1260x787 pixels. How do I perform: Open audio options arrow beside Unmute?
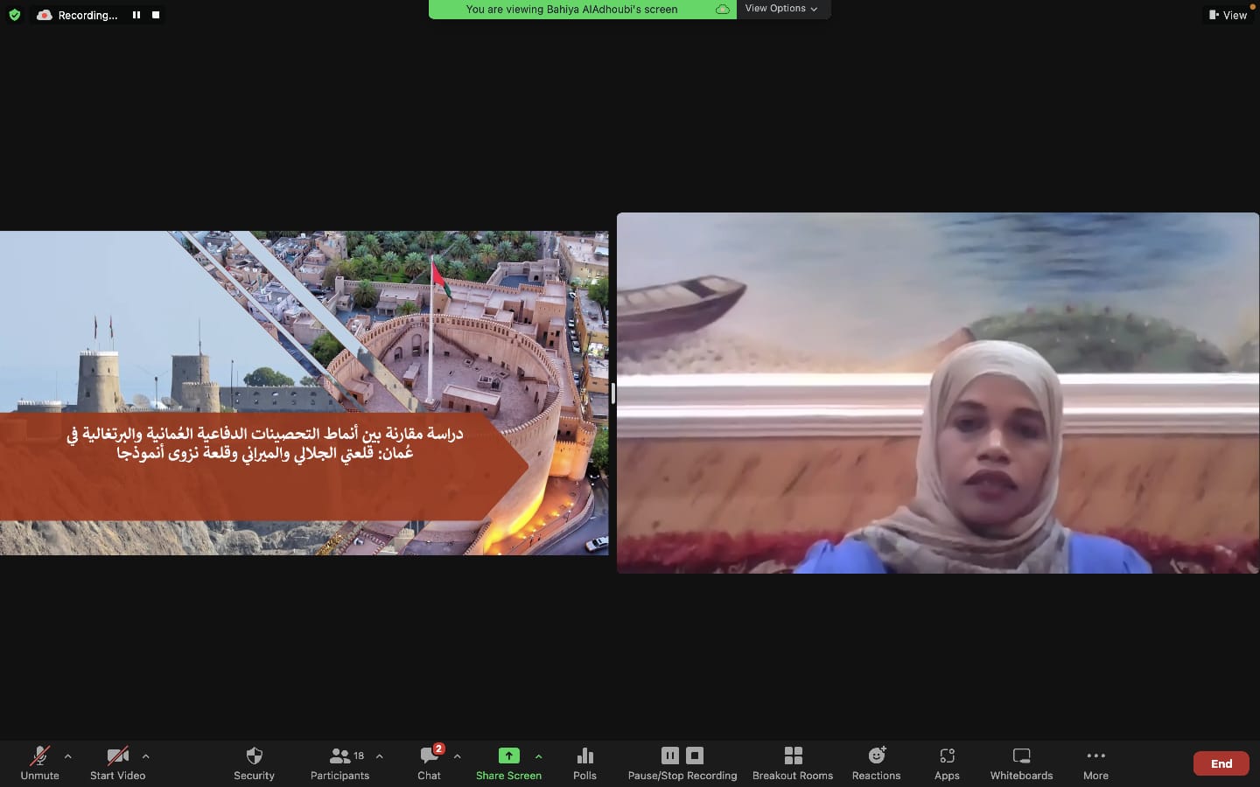68,756
